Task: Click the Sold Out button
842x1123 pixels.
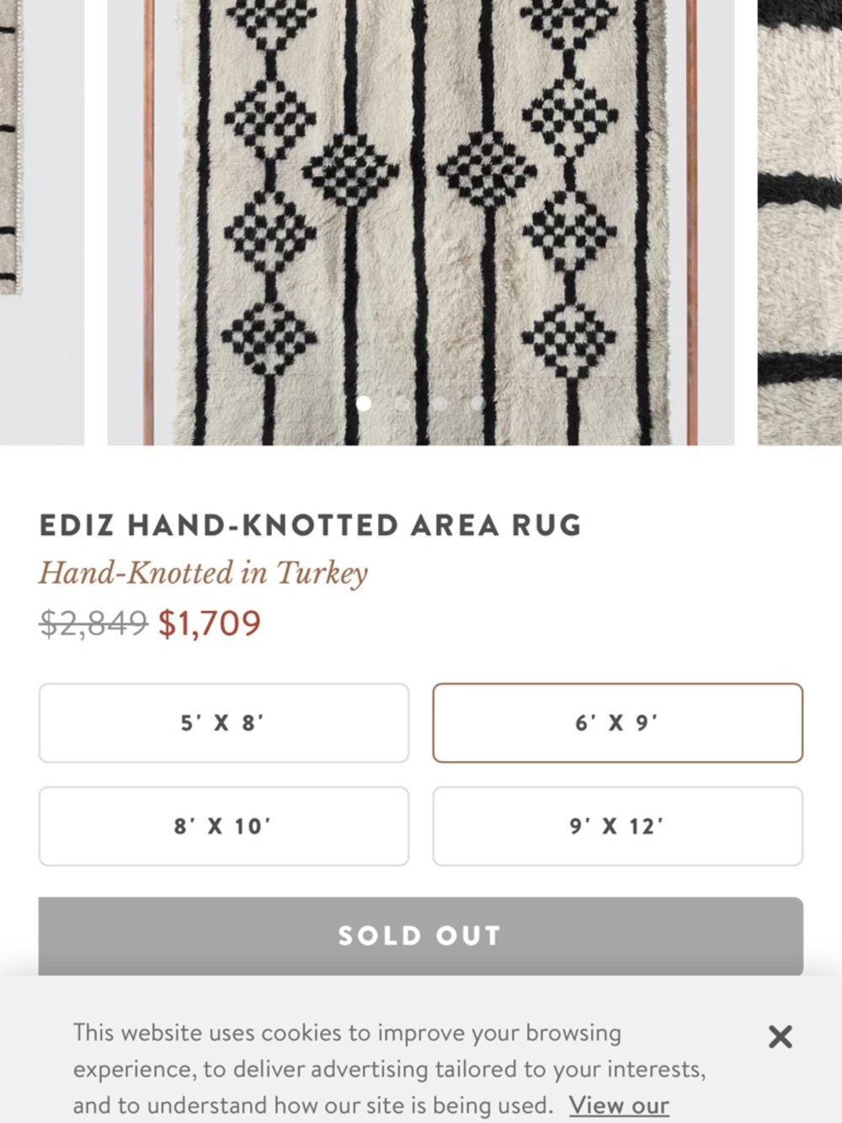Action: 420,935
